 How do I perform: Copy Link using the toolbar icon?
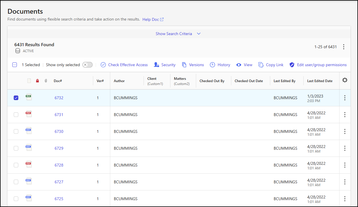tap(260, 65)
